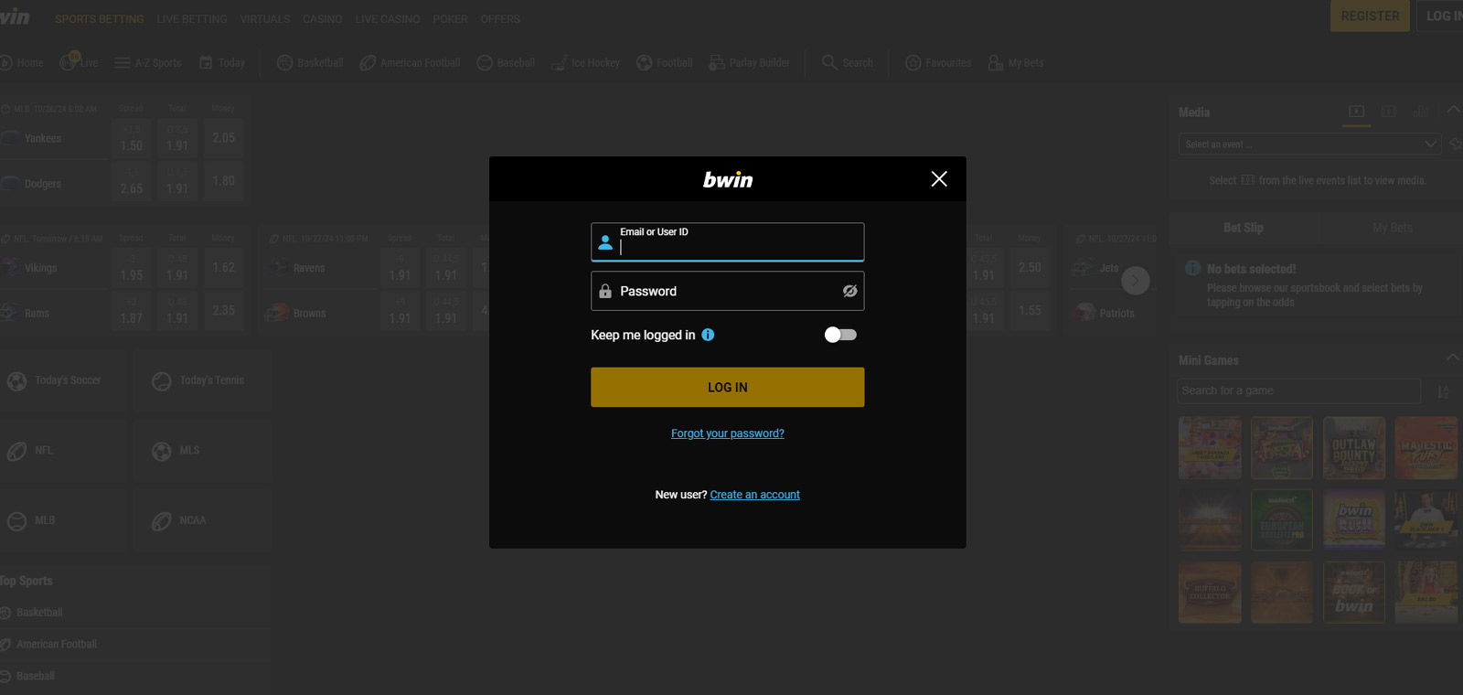Switch to Media video player icon

(1356, 112)
